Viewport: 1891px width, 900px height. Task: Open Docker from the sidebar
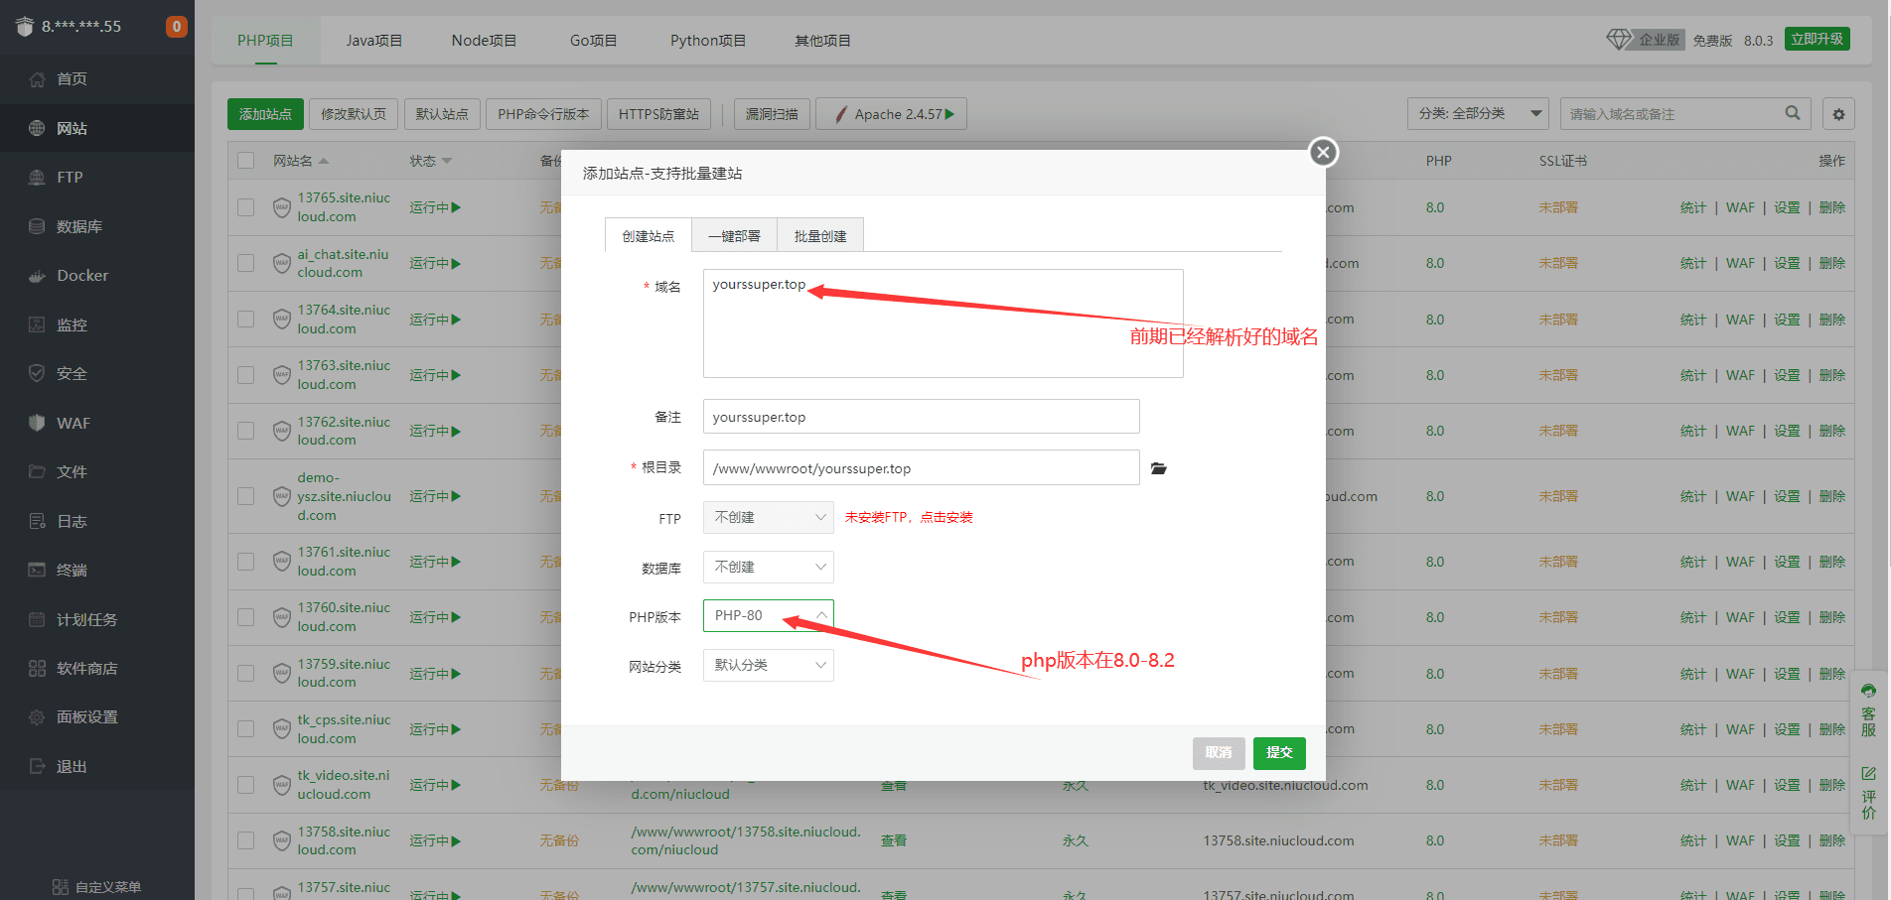[82, 276]
